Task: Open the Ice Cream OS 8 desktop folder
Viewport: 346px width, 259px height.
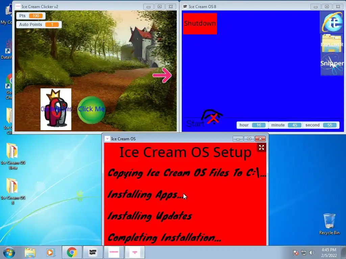Action: (x=13, y=192)
